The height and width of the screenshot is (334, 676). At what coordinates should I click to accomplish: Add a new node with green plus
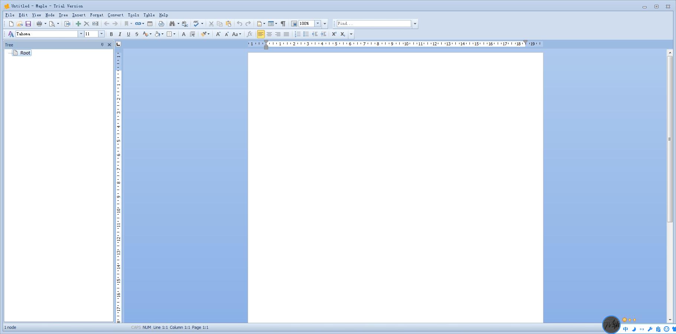click(78, 24)
